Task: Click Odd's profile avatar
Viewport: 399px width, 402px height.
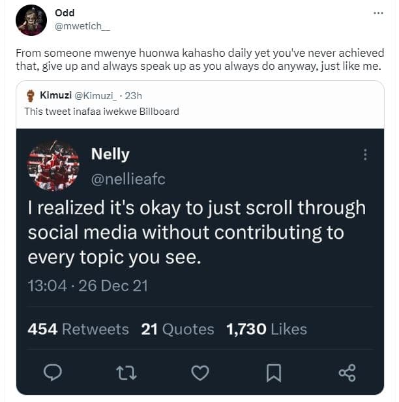Action: [31, 20]
